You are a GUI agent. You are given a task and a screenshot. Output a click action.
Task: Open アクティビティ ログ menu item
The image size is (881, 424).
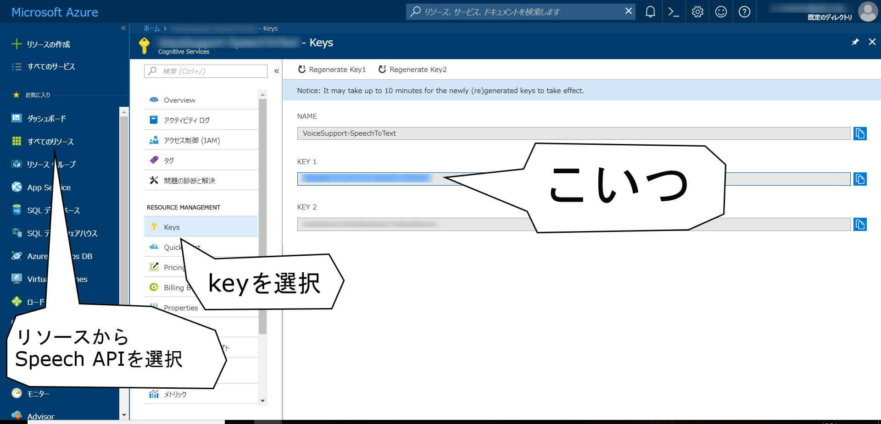(201, 120)
